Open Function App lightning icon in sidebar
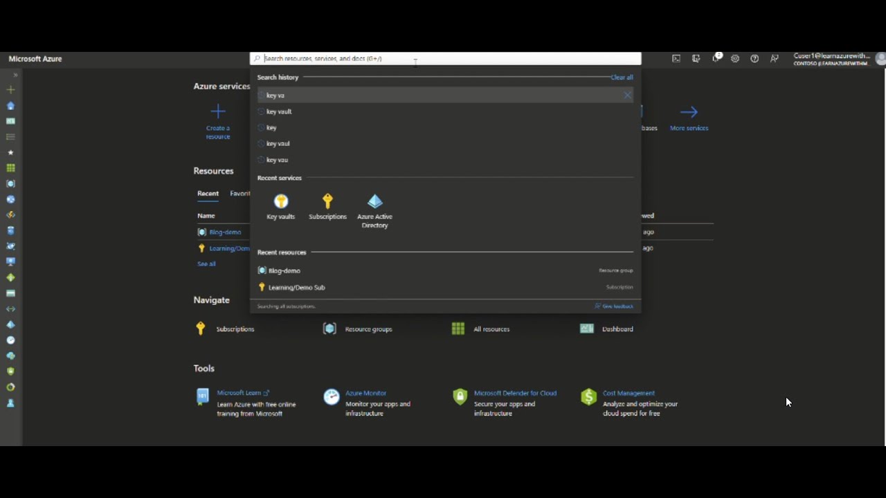Image resolution: width=886 pixels, height=498 pixels. 10,215
